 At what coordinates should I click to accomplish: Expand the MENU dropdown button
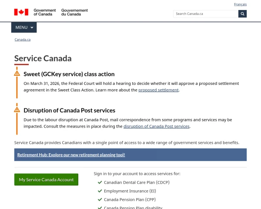(x=24, y=27)
